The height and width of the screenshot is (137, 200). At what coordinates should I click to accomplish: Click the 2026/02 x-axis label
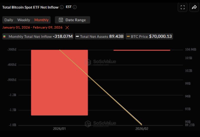(x=141, y=129)
